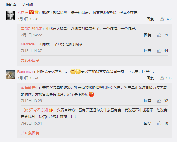Like Marveria's reply with 44 likes
177x142 pixels.
tap(159, 51)
